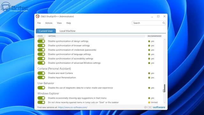Toggle app suggestions in Start menu switch
The height and width of the screenshot is (115, 204).
point(41,98)
